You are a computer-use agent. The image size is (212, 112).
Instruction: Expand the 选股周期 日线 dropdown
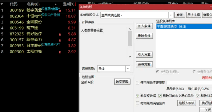128,69
